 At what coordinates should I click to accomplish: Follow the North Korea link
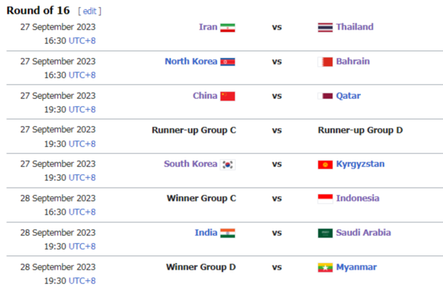[191, 61]
